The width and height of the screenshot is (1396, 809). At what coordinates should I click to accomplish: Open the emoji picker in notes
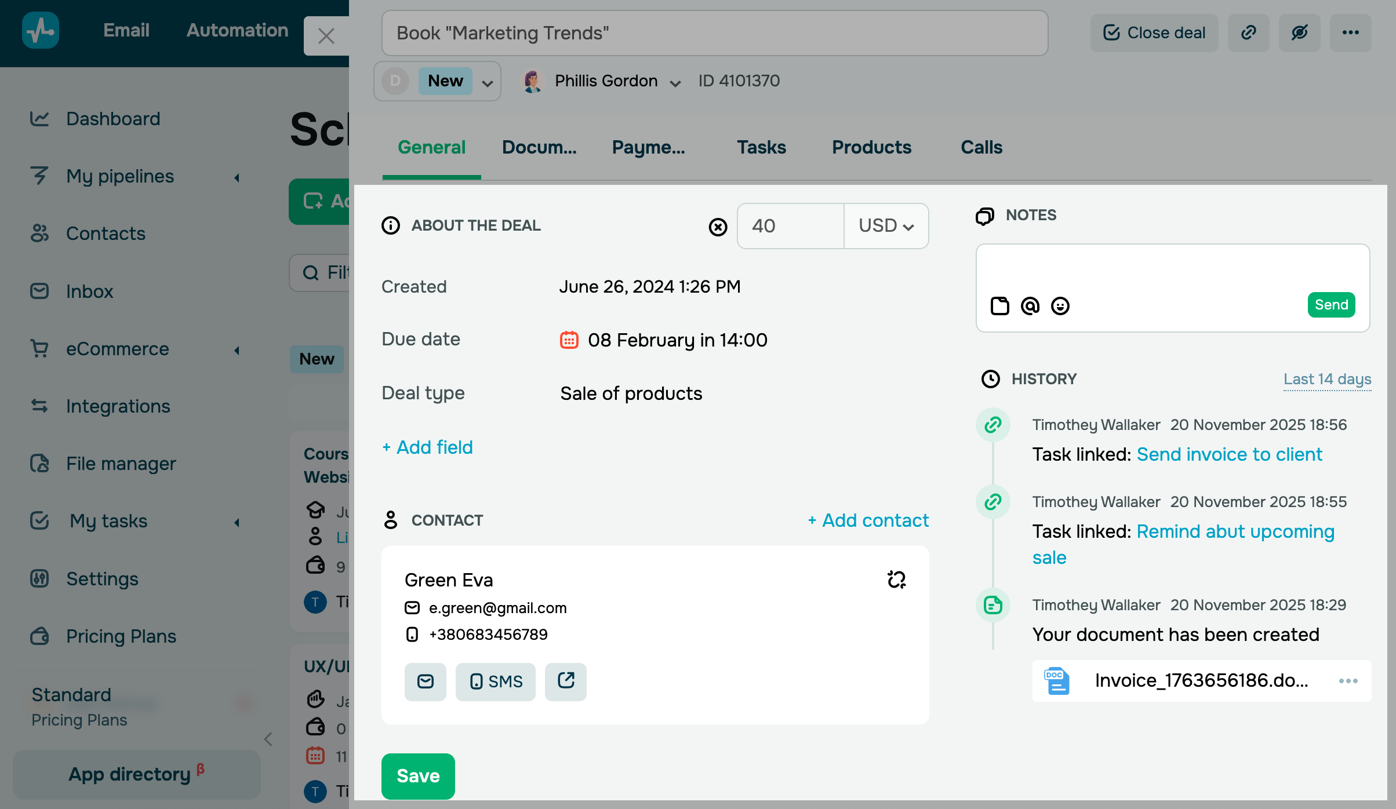pyautogui.click(x=1060, y=305)
